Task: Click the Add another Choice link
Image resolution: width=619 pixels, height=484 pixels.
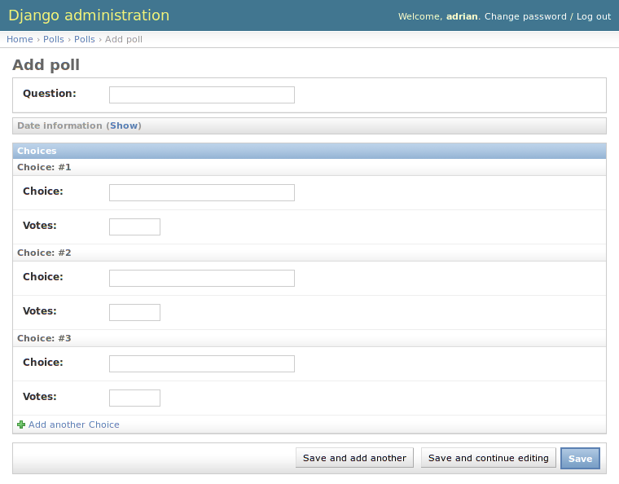Action: [x=73, y=425]
